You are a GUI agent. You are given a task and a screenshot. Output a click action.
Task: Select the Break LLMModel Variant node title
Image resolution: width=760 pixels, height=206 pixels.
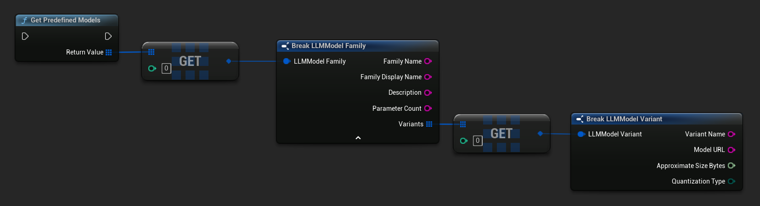point(624,119)
